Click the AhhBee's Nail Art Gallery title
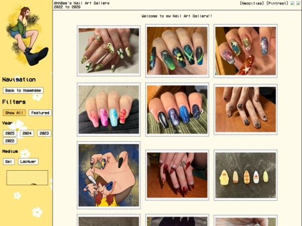The width and height of the screenshot is (302, 226). pyautogui.click(x=82, y=3)
